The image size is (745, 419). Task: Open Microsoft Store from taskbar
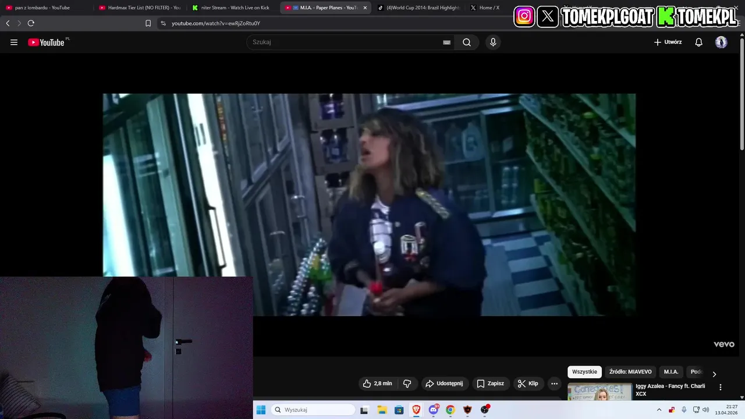399,410
